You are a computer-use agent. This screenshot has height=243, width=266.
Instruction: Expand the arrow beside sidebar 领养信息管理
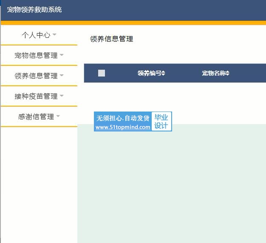click(x=62, y=75)
